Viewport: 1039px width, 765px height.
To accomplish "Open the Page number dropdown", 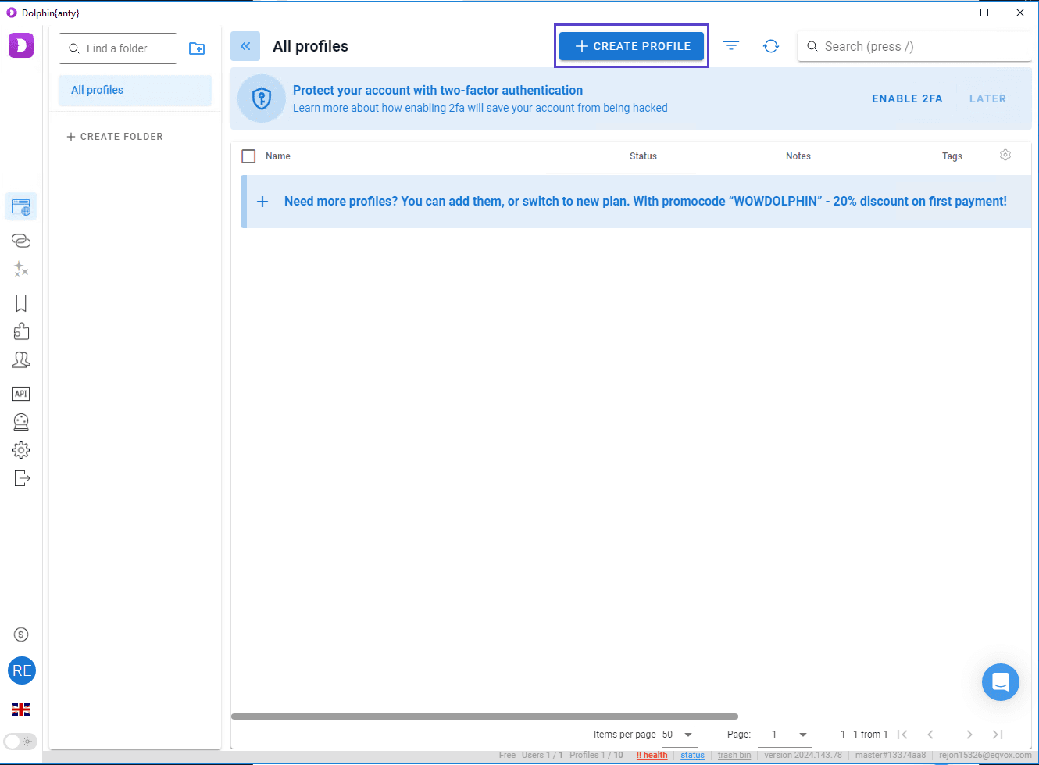I will pos(802,735).
